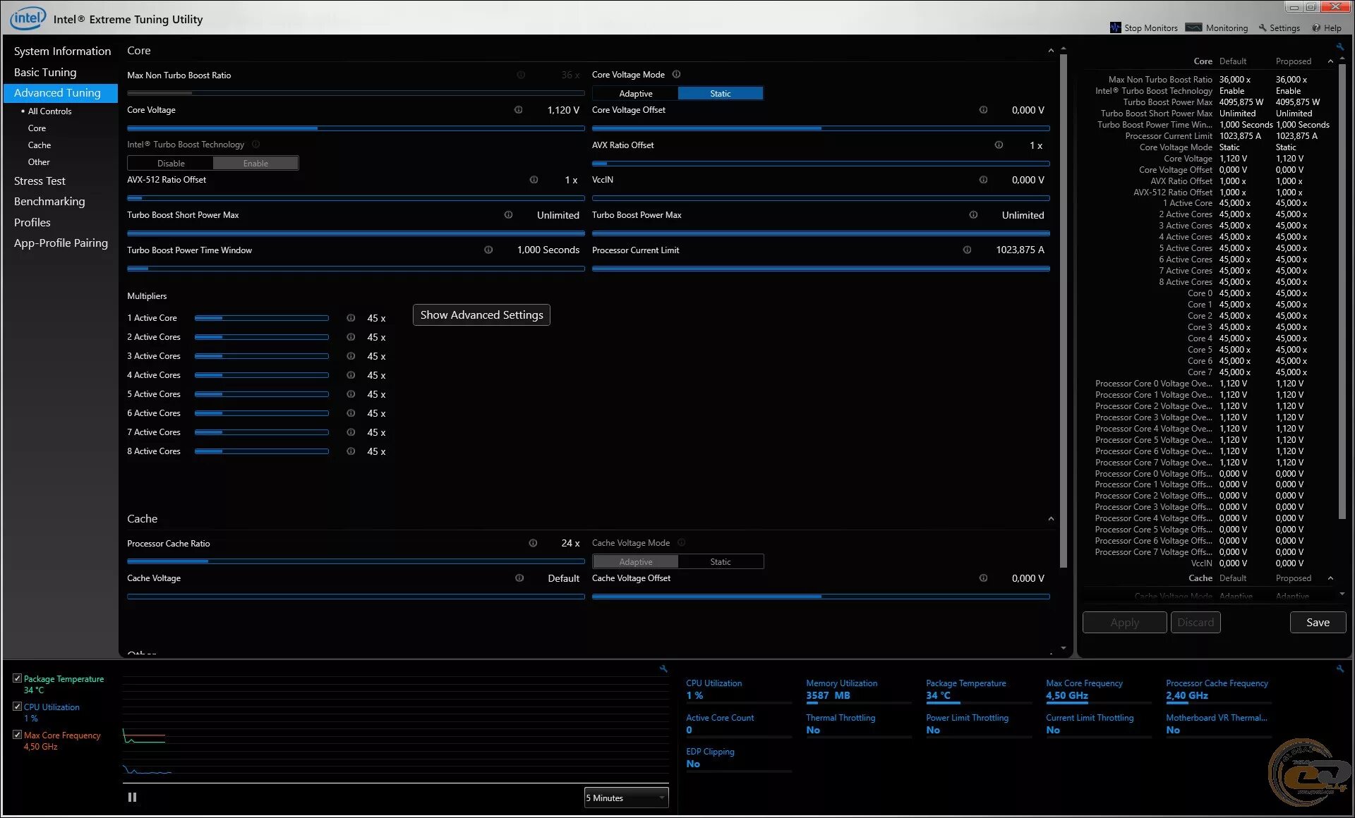This screenshot has height=818, width=1355.
Task: Click wrench icon above the monitor readouts
Action: click(1339, 669)
